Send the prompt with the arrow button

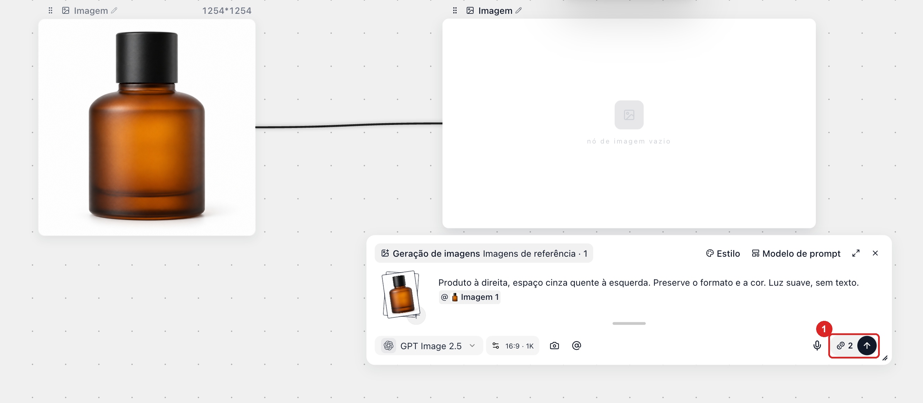867,346
